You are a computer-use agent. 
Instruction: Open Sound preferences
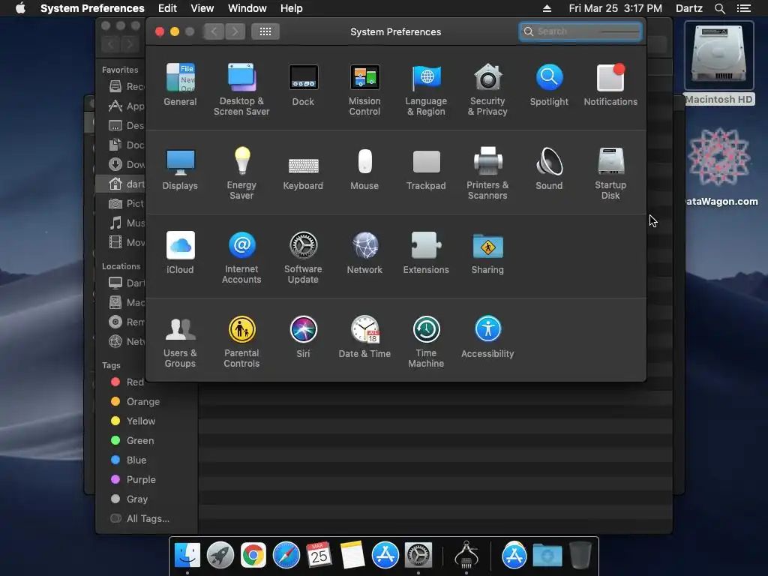[549, 169]
